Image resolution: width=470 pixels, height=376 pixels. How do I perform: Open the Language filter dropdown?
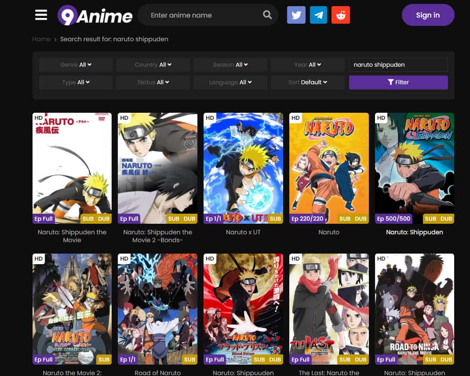pyautogui.click(x=230, y=82)
